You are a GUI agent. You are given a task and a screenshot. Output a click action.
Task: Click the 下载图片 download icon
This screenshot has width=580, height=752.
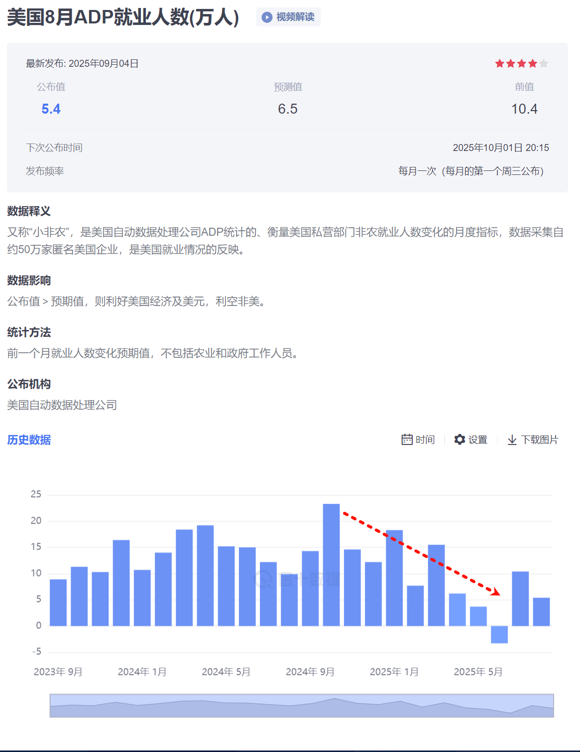[512, 439]
